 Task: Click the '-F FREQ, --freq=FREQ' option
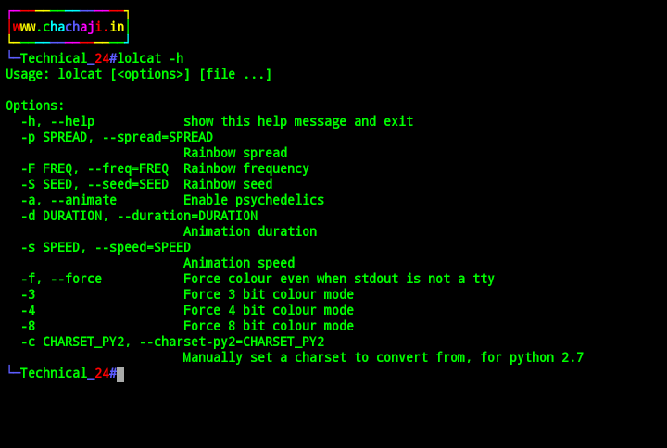coord(94,168)
